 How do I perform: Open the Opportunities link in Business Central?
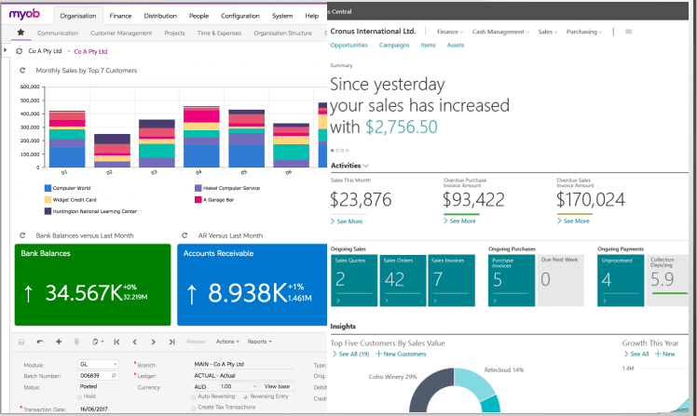point(348,45)
